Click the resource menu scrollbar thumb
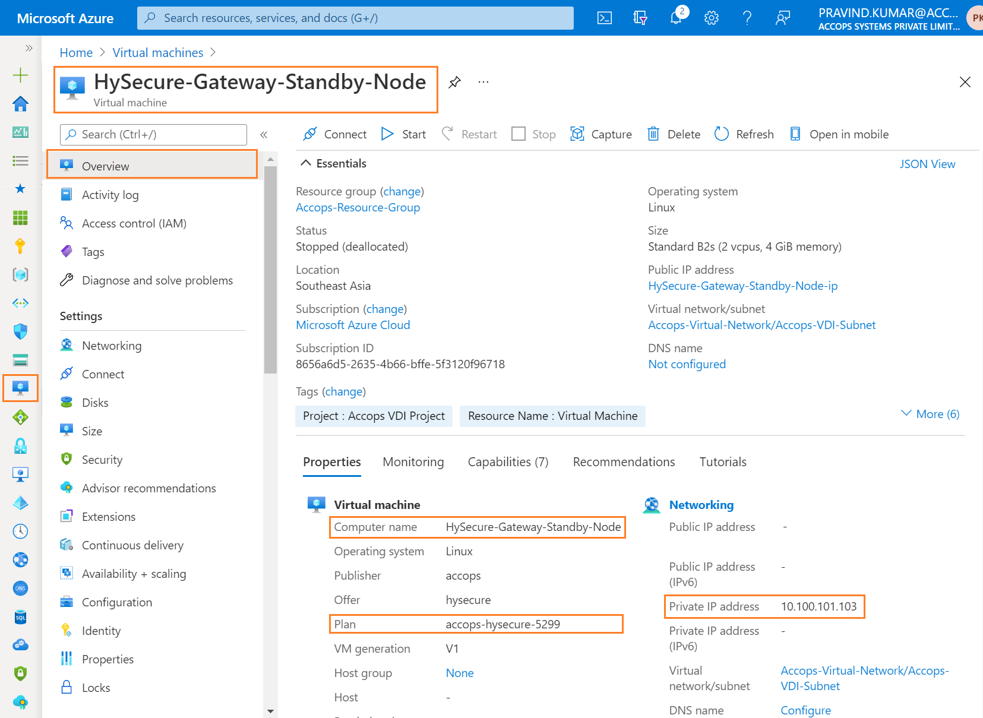 270,270
